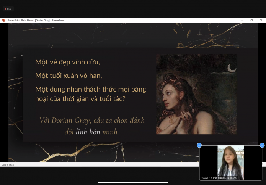Click 'Slide 5 of 38' status text
The width and height of the screenshot is (266, 185).
(x=8, y=165)
